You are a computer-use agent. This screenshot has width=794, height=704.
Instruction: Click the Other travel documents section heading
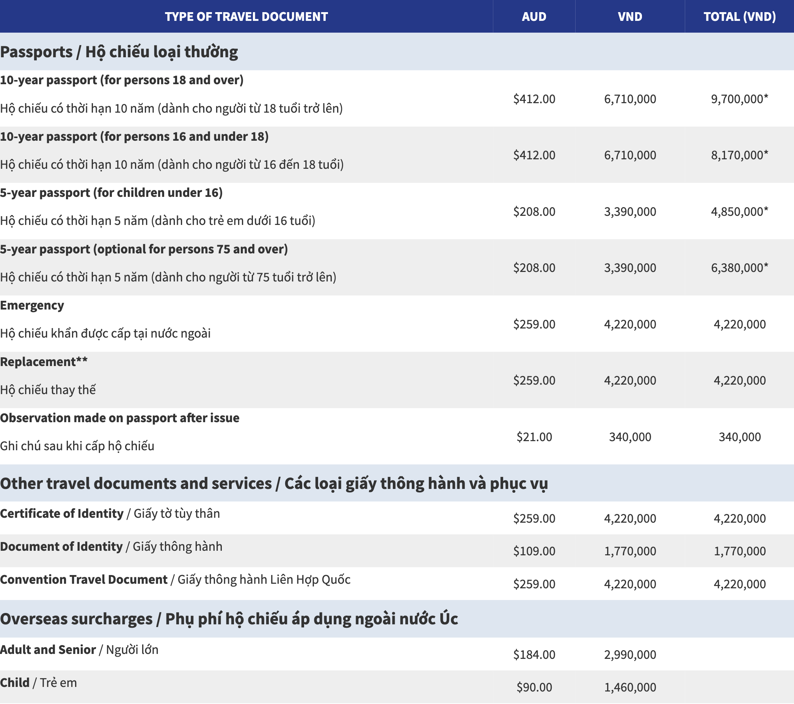[x=273, y=484]
